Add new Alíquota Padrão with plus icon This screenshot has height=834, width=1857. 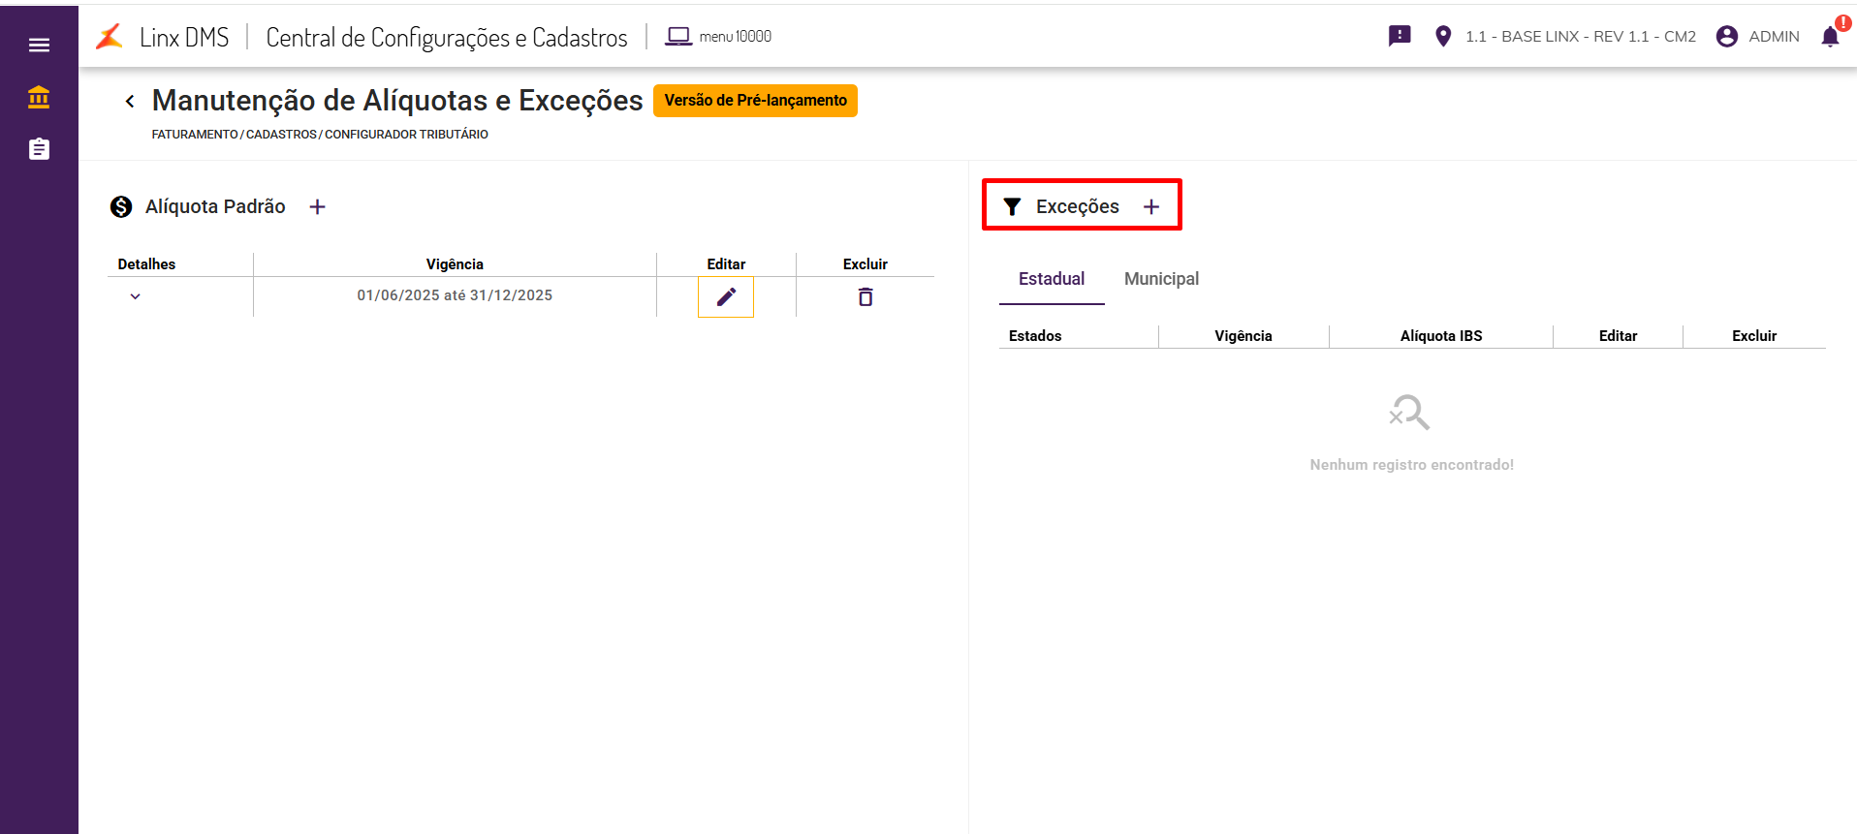pyautogui.click(x=317, y=206)
